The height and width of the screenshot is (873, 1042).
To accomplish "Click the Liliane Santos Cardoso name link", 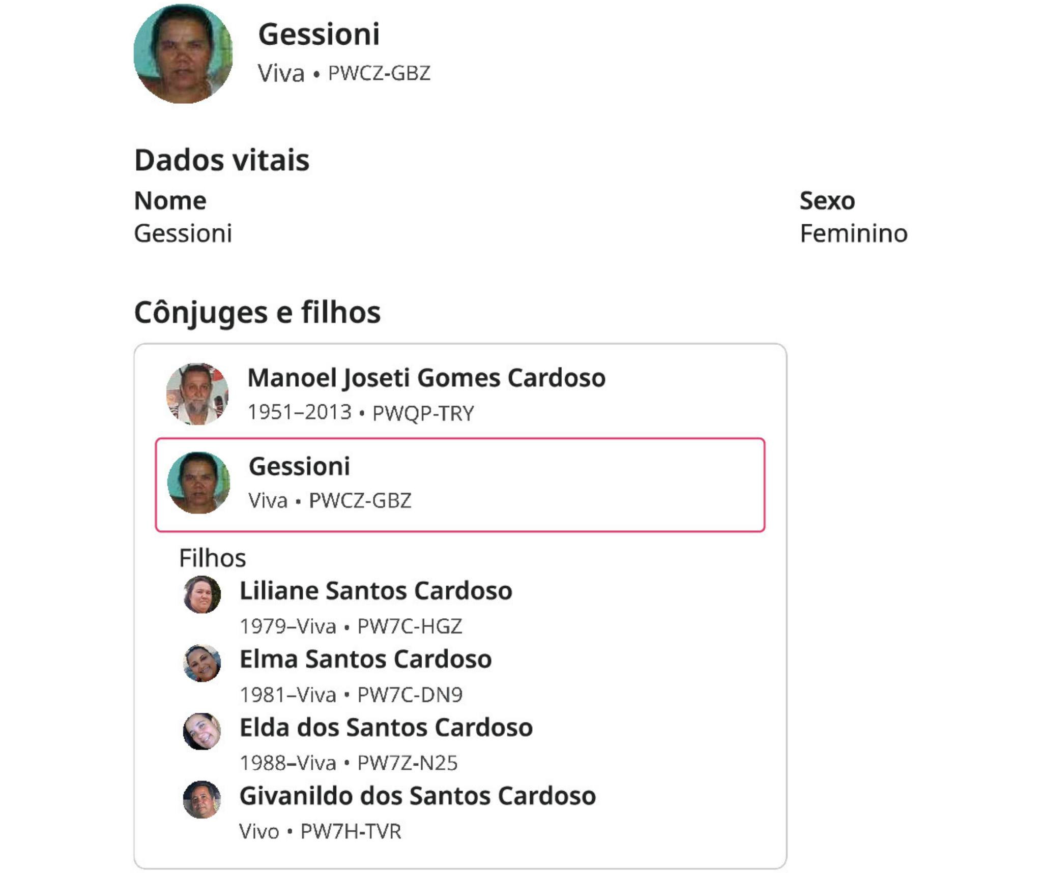I will [x=375, y=591].
